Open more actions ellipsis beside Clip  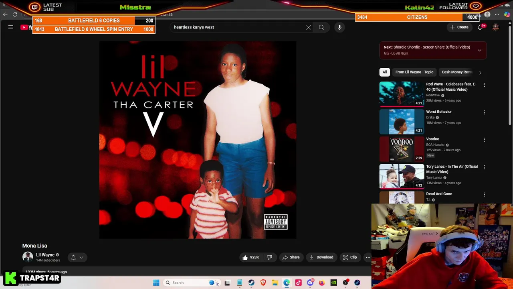368,257
